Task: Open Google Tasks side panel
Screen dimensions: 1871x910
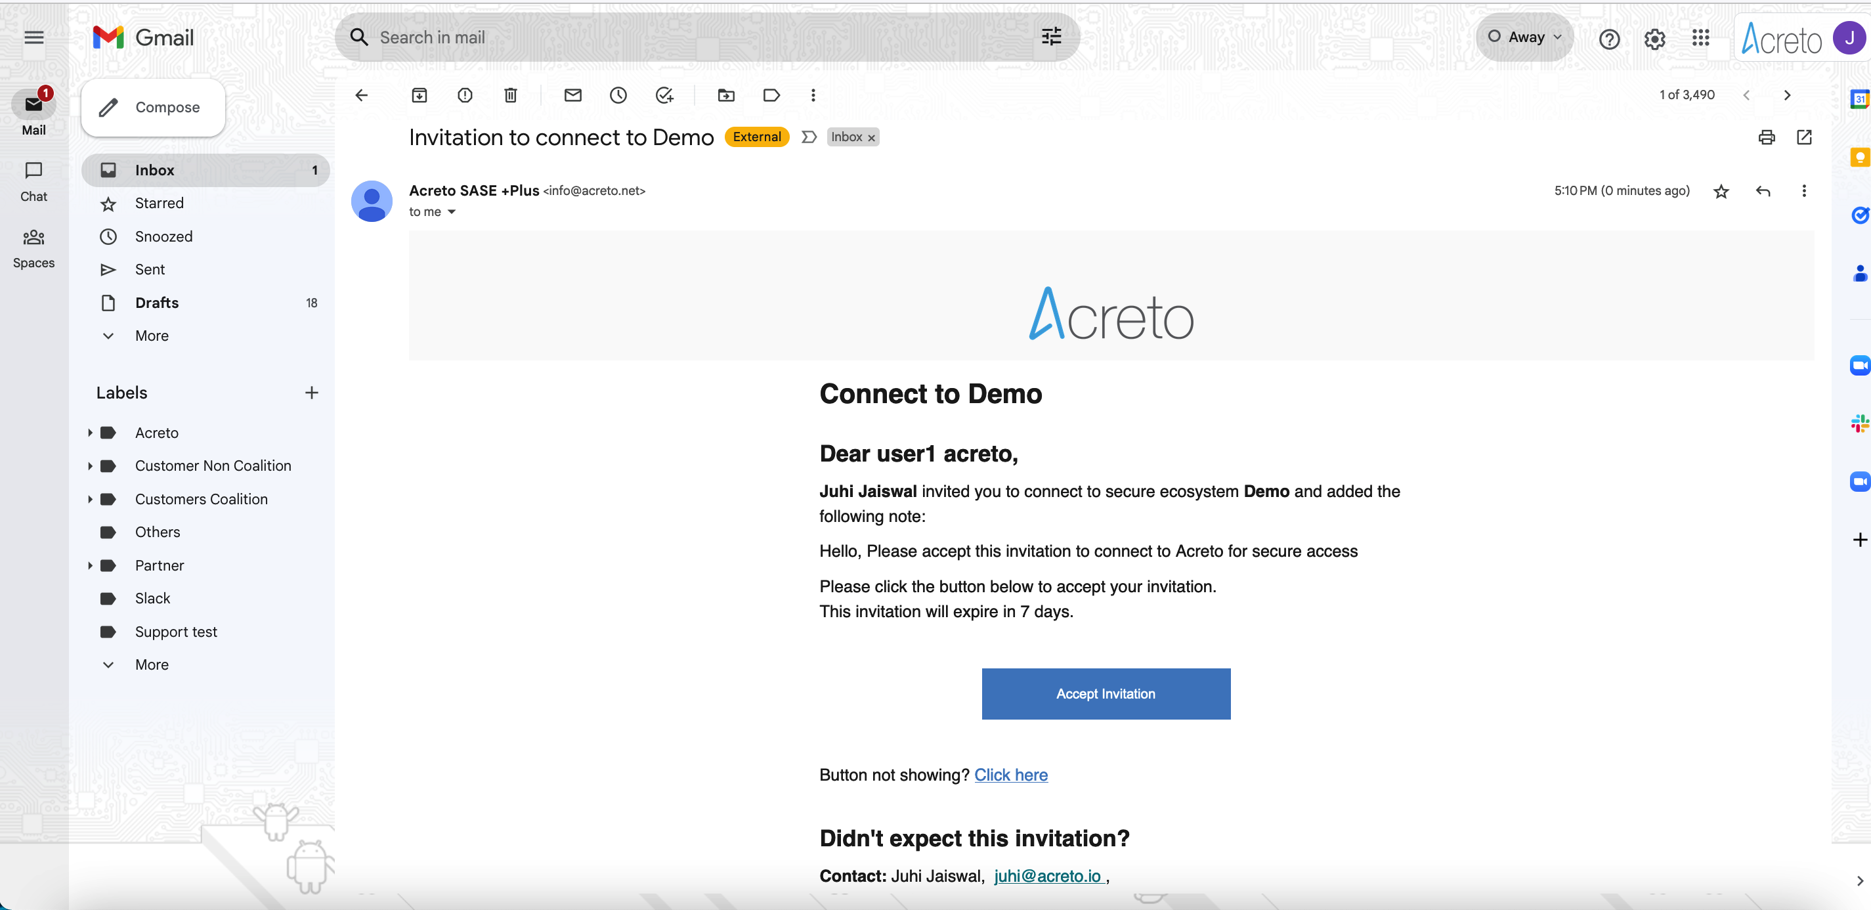Action: tap(1859, 215)
